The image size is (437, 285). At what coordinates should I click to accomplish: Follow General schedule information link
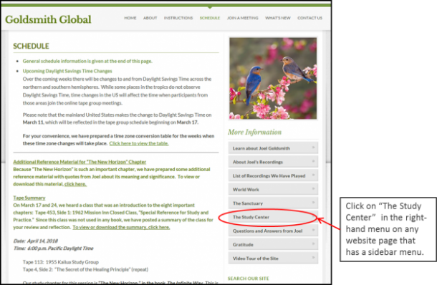pos(87,61)
